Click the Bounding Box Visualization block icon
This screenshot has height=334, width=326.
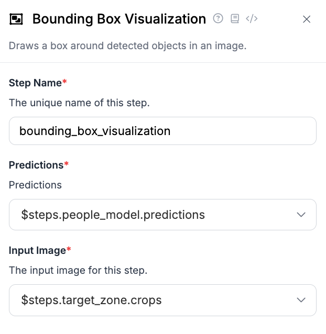coord(17,19)
